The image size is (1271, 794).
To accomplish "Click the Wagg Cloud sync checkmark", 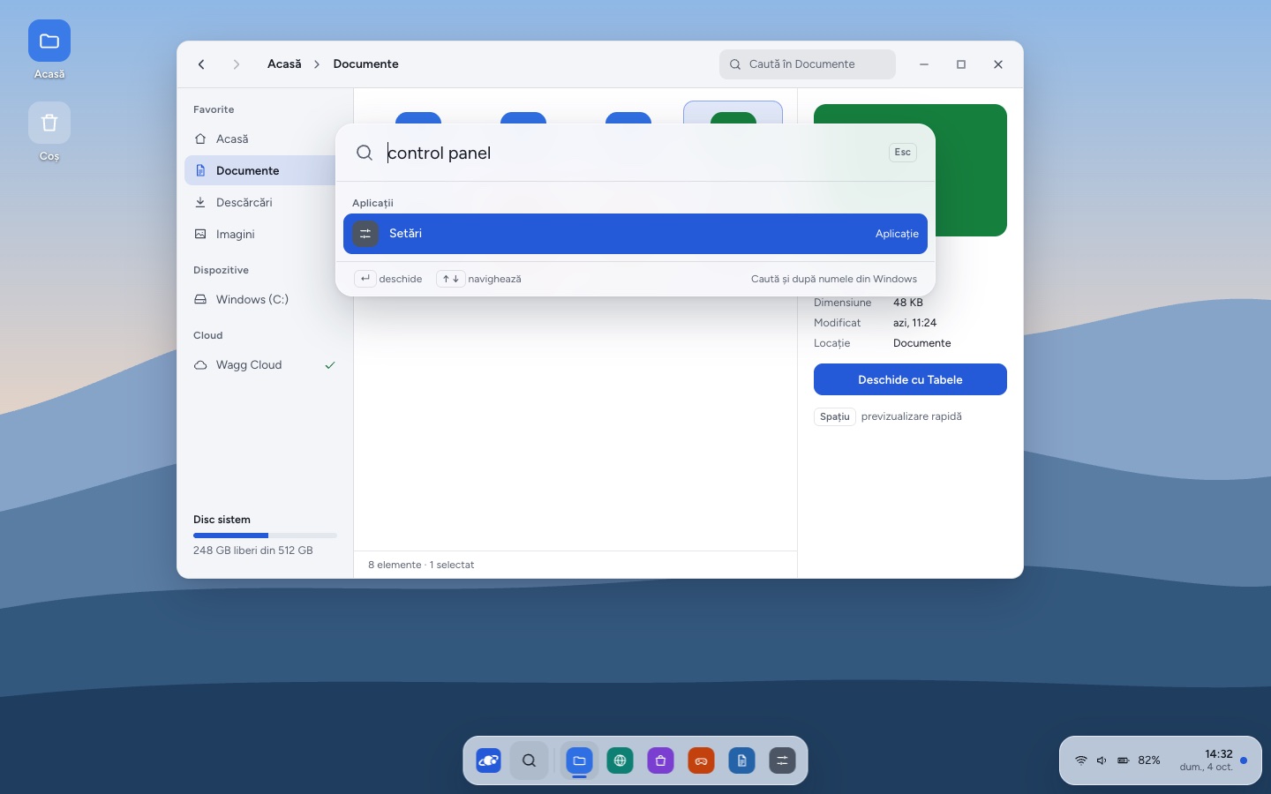I will [x=330, y=365].
